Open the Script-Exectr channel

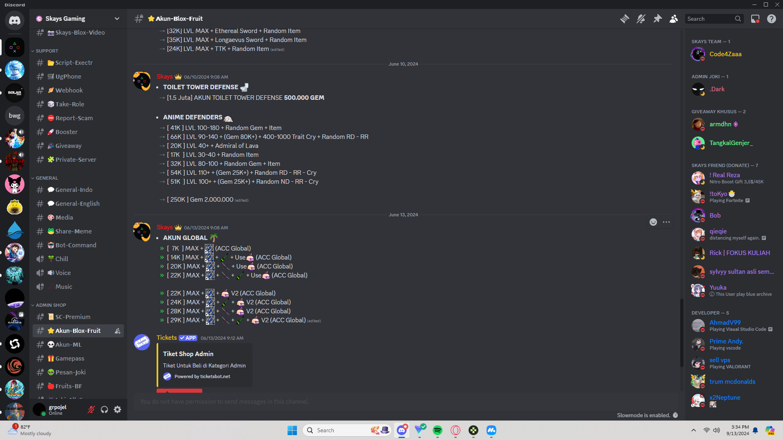click(x=78, y=63)
